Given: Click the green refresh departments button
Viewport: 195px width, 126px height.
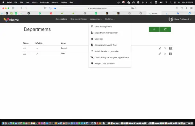Looking at the screenshot, I should coord(165,29).
